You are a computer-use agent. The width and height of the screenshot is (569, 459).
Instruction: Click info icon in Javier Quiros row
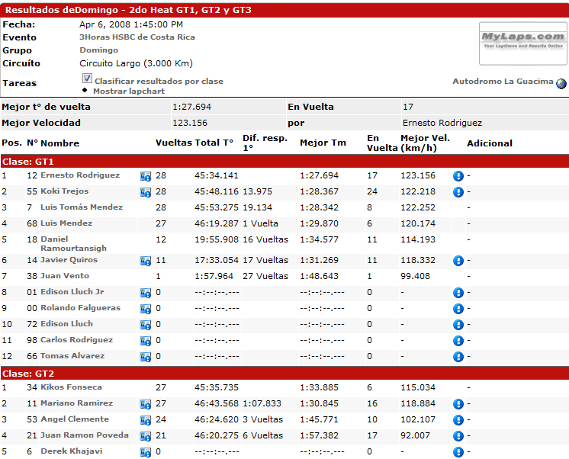(458, 261)
